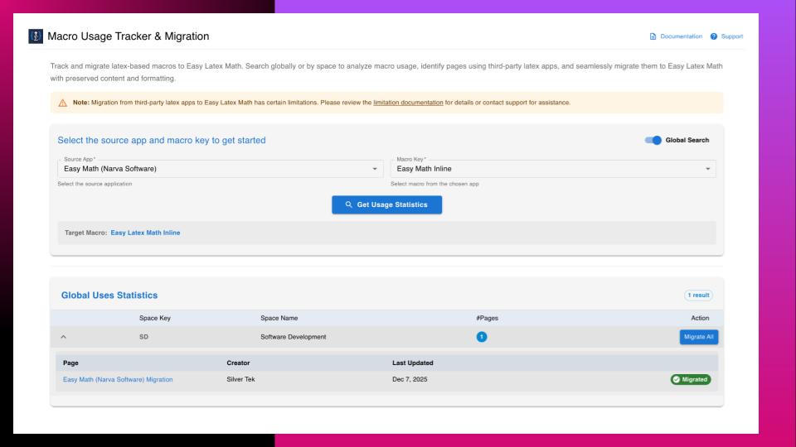Image resolution: width=796 pixels, height=447 pixels.
Task: Open the limitation documentation link
Action: point(408,103)
